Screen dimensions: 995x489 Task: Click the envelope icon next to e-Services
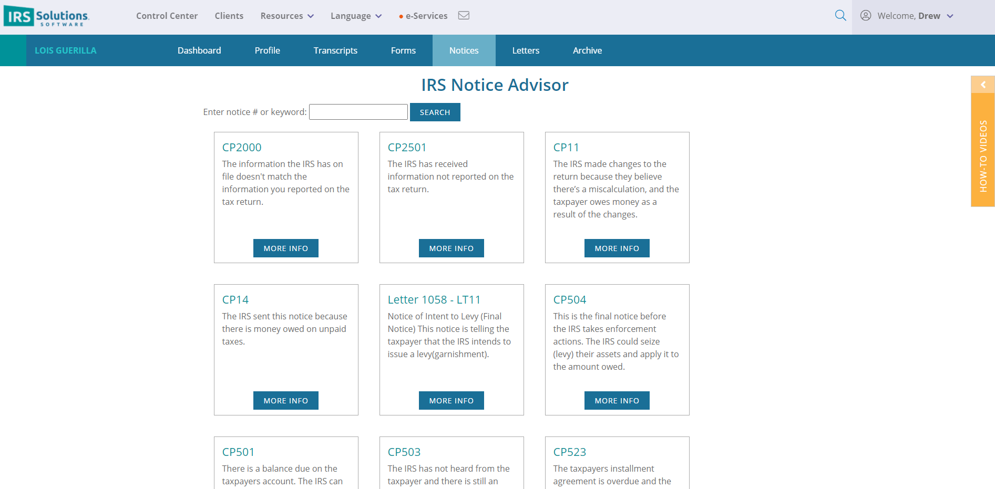(464, 16)
